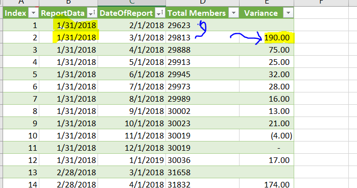This screenshot has width=357, height=188.
Task: Click the 29813 total members cell
Action: 202,37
